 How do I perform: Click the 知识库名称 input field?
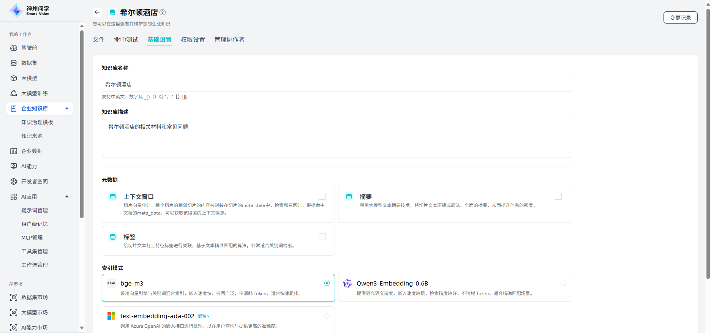[x=336, y=84]
